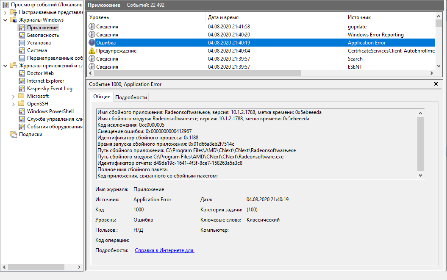The width and height of the screenshot is (447, 280).
Task: Select the Windows Error Reporting event row
Action: click(261, 34)
